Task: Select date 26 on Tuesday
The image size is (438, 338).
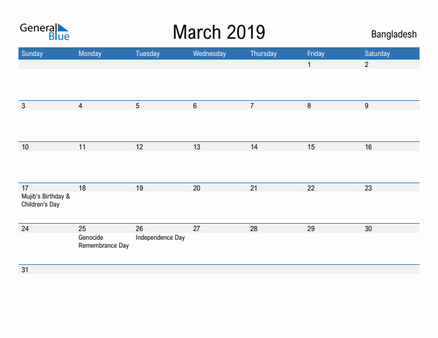Action: 140,229
